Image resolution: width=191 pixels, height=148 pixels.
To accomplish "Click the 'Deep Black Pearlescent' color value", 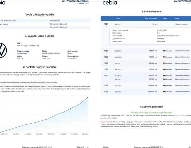I will 168,35.
